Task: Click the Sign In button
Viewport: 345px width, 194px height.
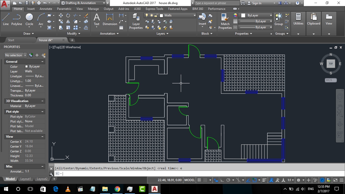Action: (x=257, y=3)
